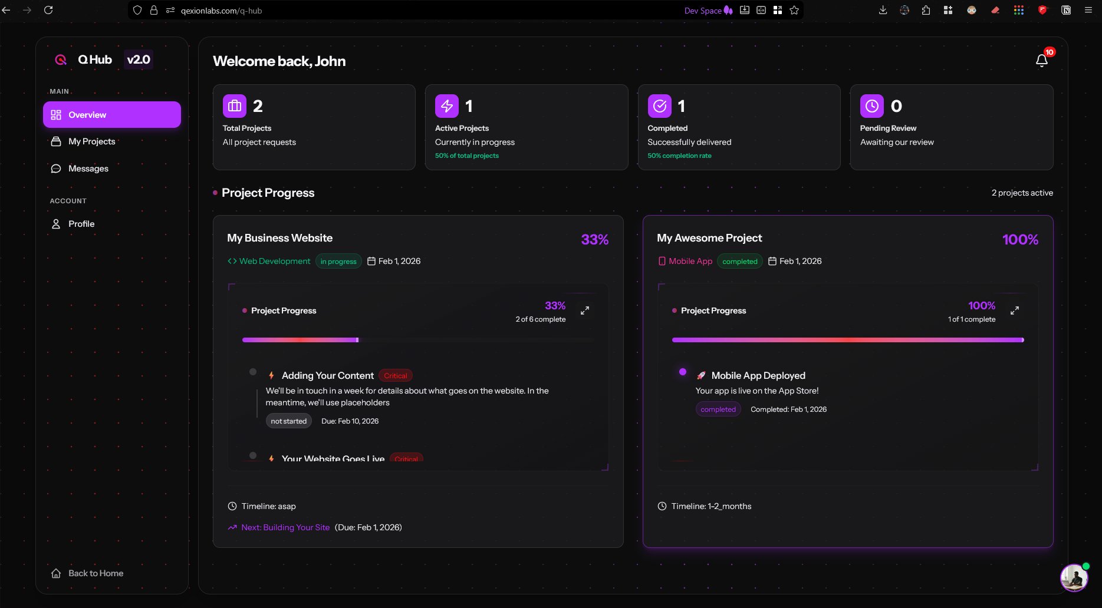The image size is (1102, 608).
Task: Open Profile under the Account section
Action: [81, 224]
